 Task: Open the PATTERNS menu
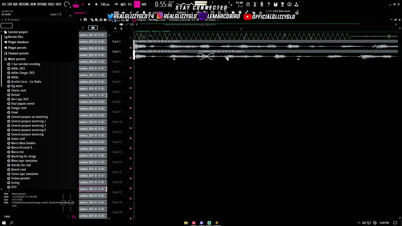[x=24, y=4]
